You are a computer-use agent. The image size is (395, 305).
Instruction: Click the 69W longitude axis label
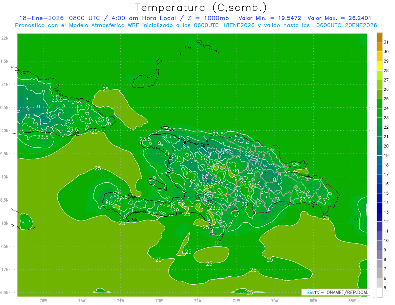coord(313,300)
